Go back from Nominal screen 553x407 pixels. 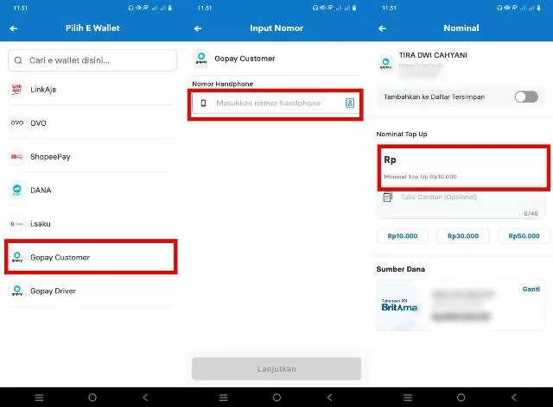(x=382, y=28)
